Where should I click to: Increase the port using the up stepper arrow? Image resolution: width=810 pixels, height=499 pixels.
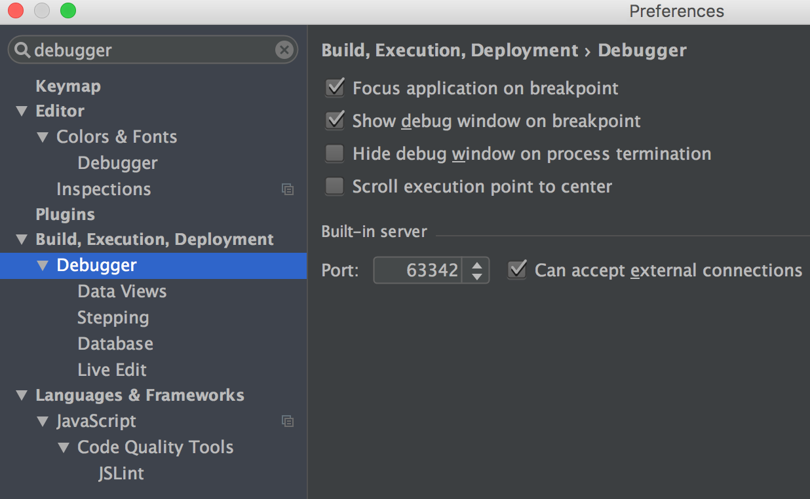476,265
